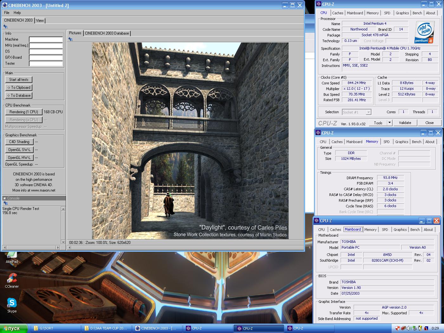Screen dimensions: 444x333
Task: Open the About tab in the Mainboard CPU-Z window
Action: [428, 230]
